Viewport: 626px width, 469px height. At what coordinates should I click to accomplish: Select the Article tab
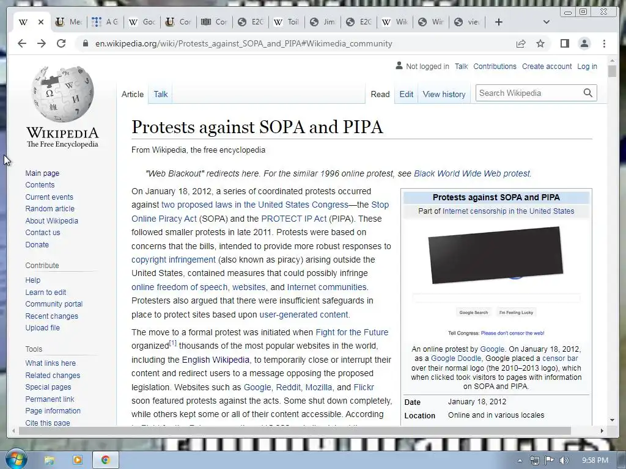coord(133,94)
